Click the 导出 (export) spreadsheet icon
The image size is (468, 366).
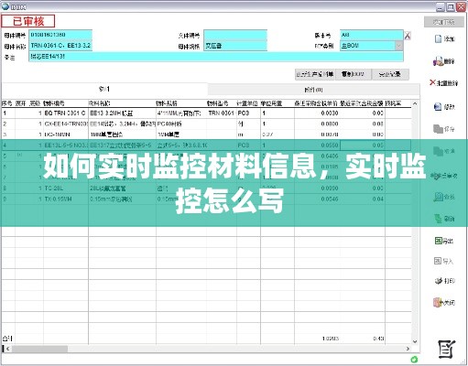[x=439, y=241]
